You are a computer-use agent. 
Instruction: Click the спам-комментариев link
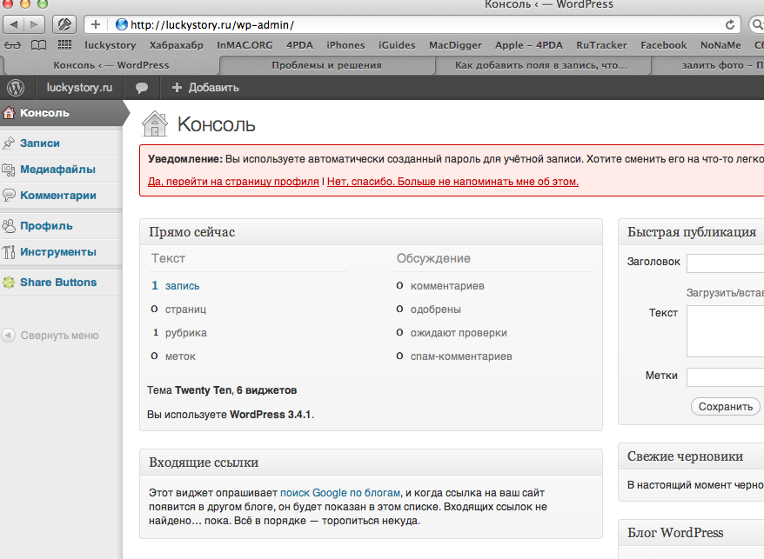tap(461, 356)
